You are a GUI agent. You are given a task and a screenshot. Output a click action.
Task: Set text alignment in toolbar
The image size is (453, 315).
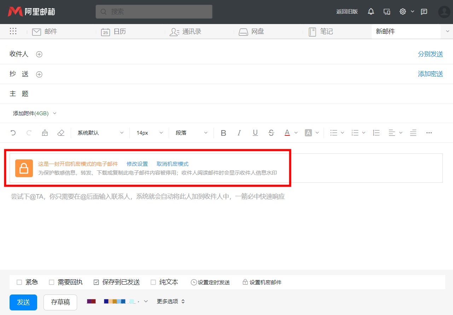(x=392, y=133)
